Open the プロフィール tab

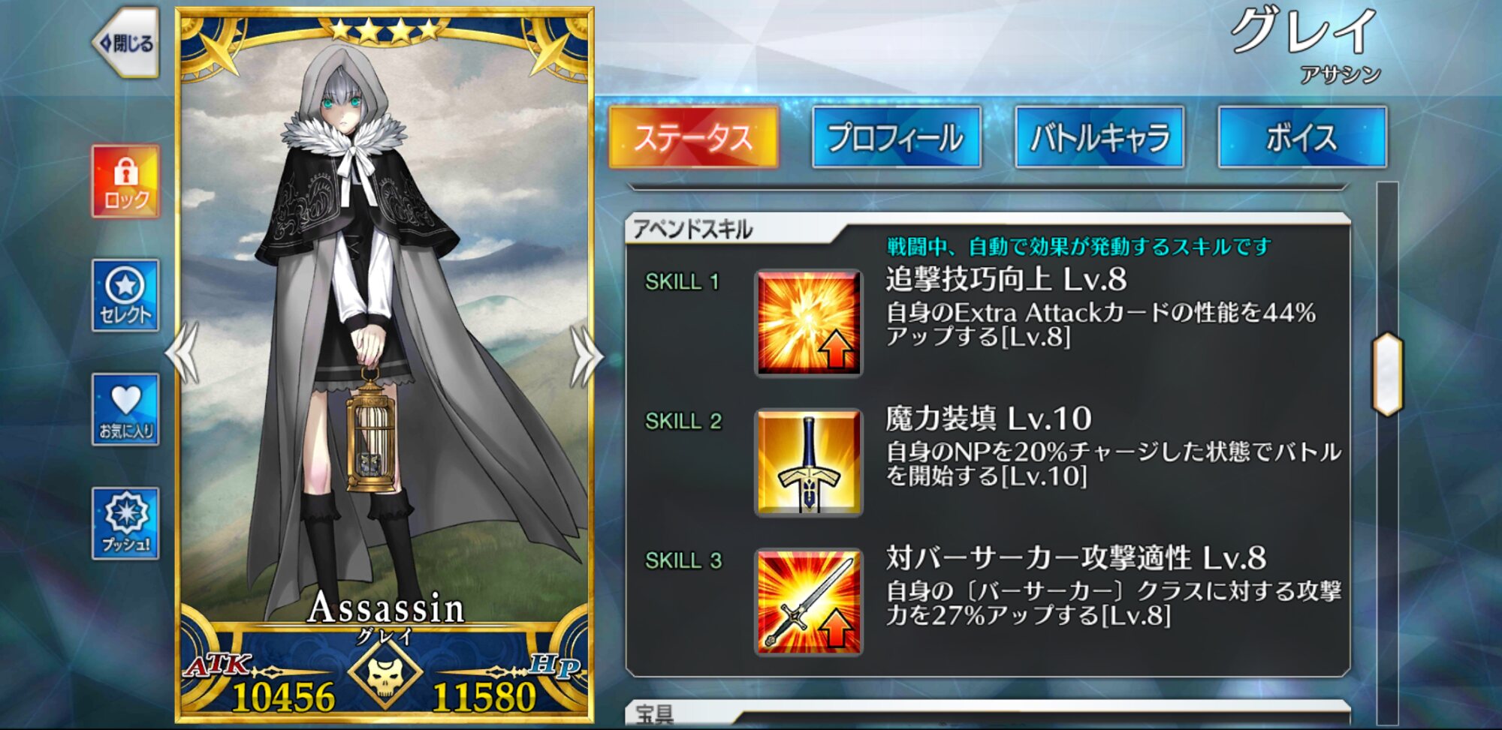tap(897, 137)
